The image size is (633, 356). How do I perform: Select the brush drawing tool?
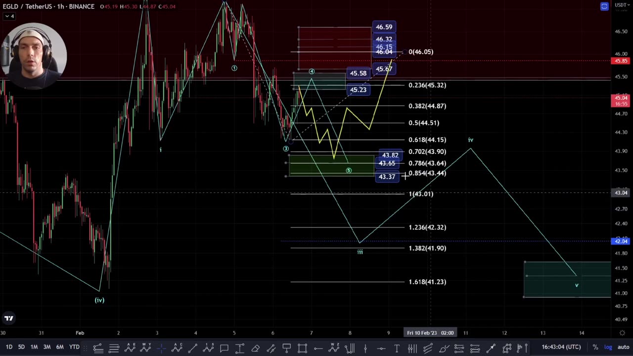pos(444,349)
